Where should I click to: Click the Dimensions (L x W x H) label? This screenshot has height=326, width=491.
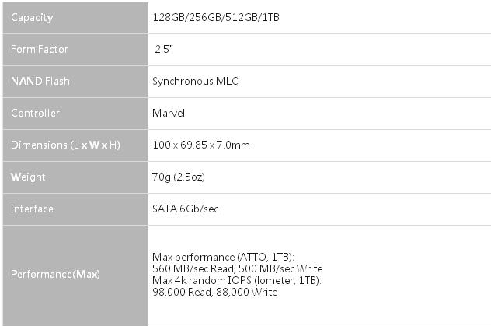(x=65, y=145)
